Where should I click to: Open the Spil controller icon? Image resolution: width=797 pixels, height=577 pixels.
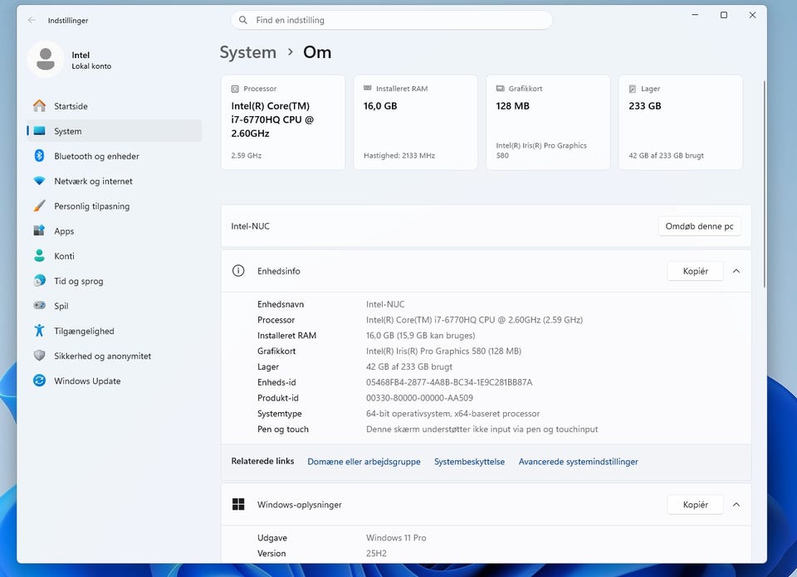coord(39,306)
